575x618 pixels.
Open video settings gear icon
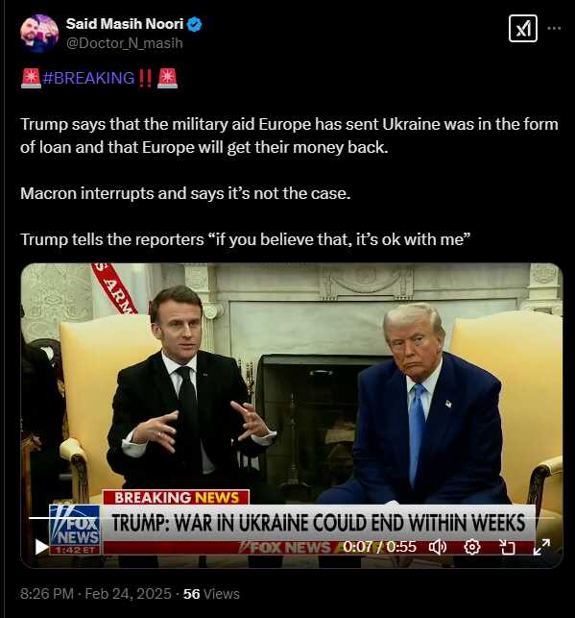(x=472, y=547)
